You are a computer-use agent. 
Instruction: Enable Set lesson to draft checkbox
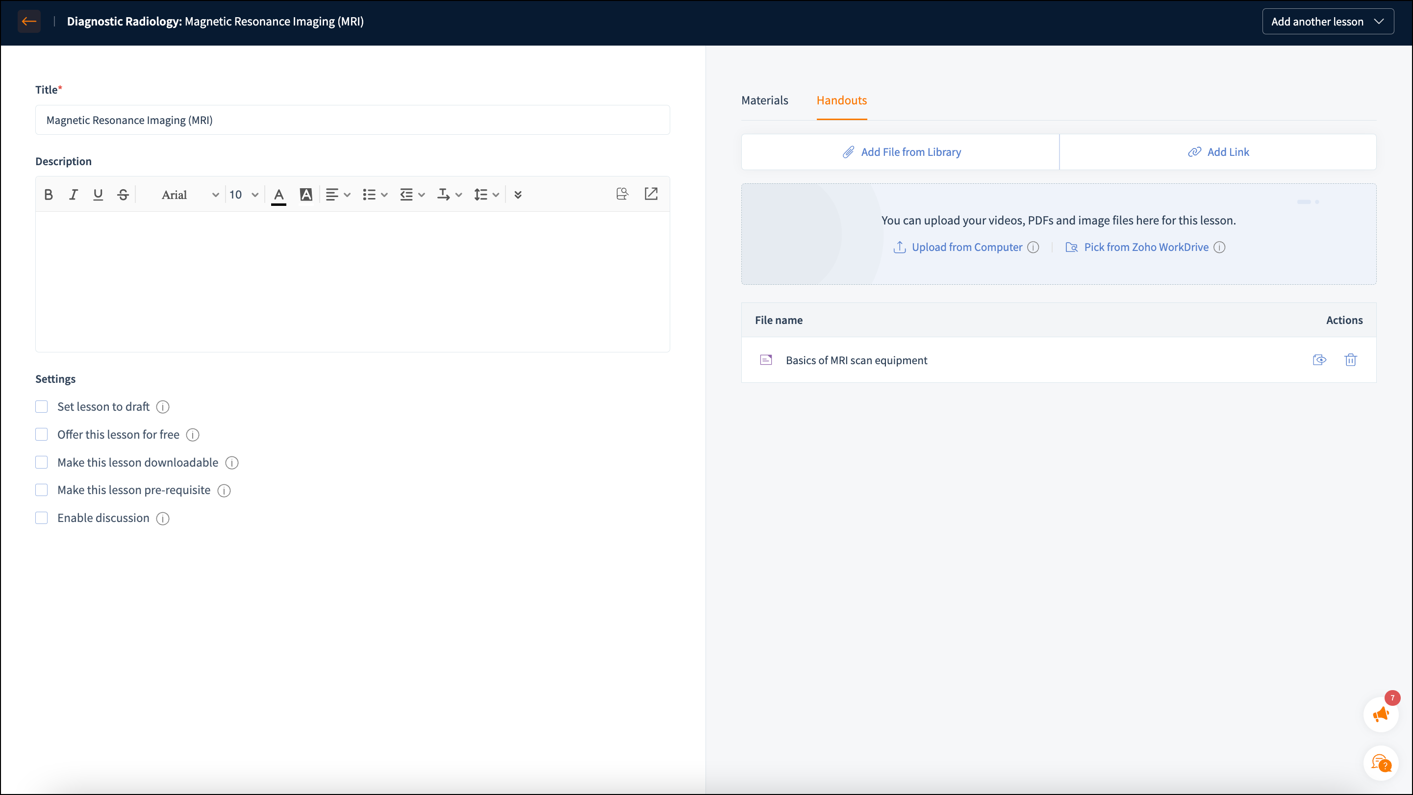pos(42,407)
